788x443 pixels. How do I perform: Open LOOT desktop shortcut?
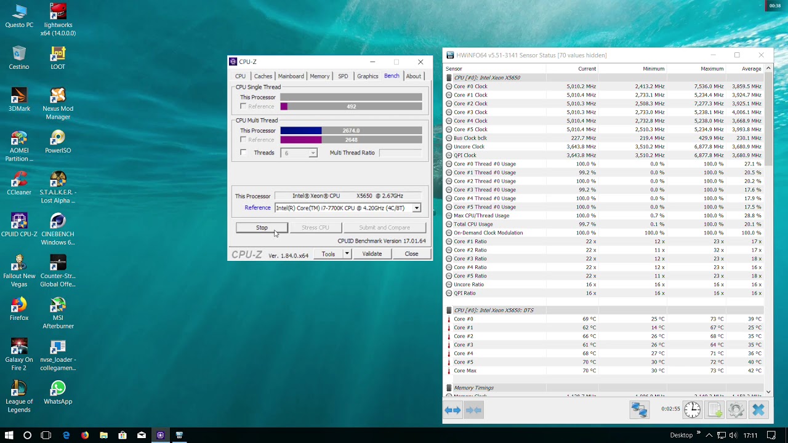pyautogui.click(x=58, y=58)
